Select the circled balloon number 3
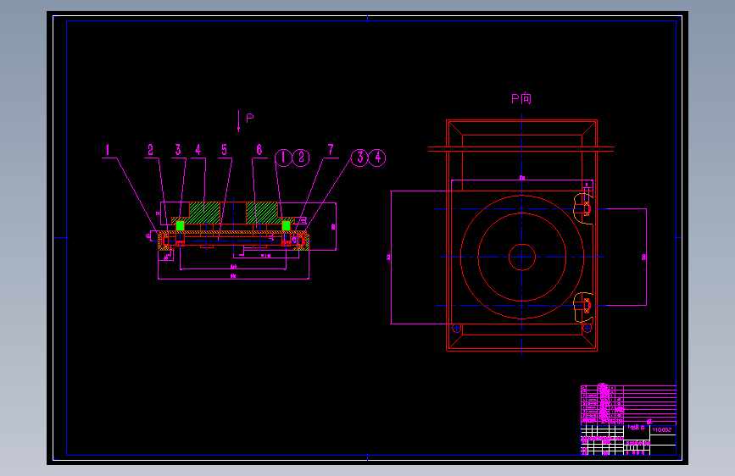This screenshot has width=735, height=476. pos(360,158)
